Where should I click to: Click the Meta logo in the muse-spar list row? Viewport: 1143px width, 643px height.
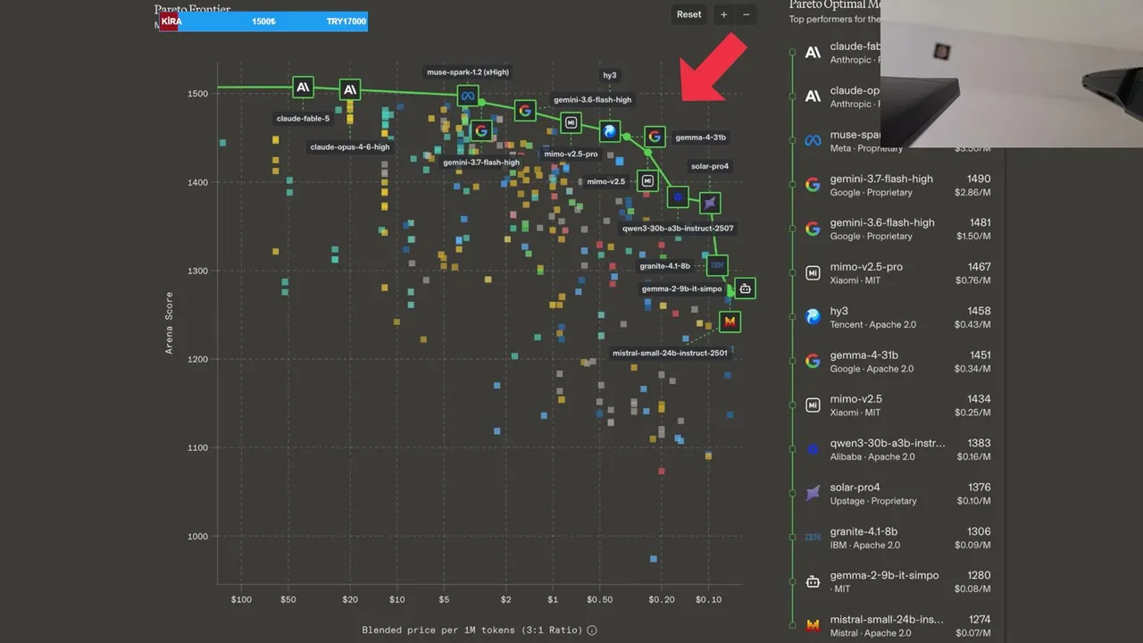(x=813, y=140)
